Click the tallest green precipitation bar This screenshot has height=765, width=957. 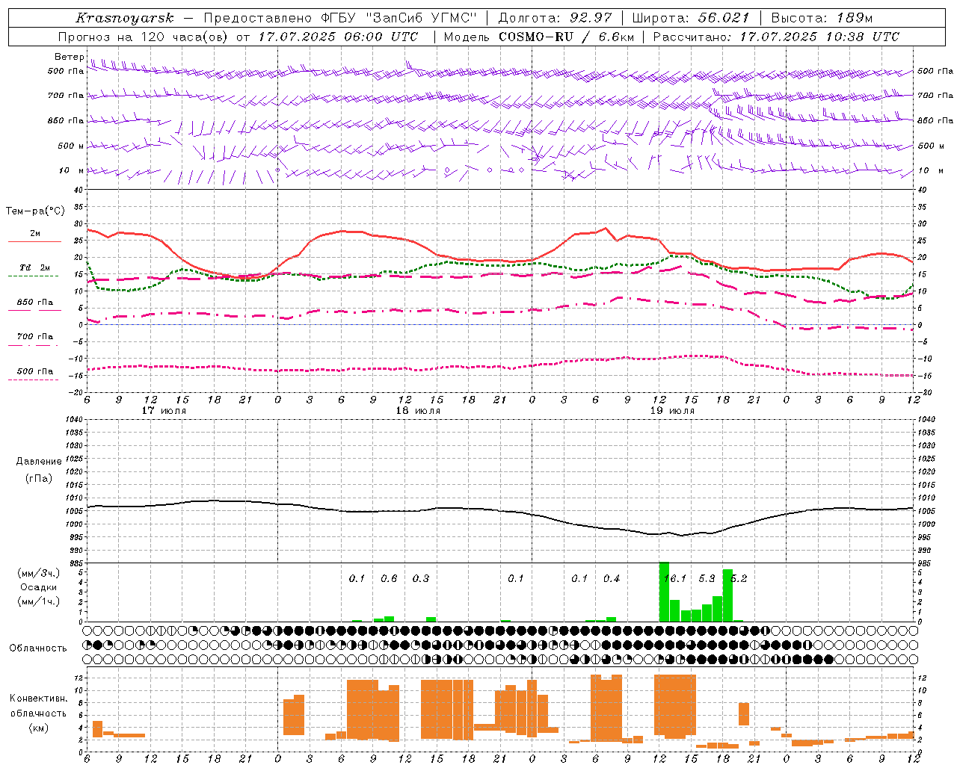tap(664, 592)
